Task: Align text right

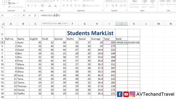Action: [x=71, y=5]
